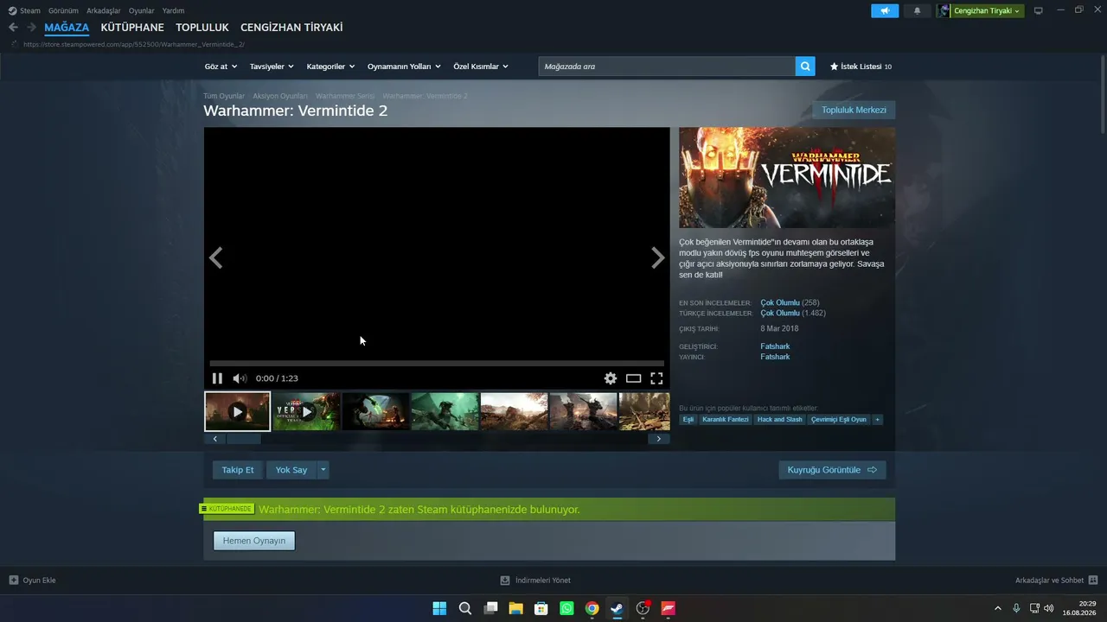This screenshot has height=622, width=1107.
Task: Open the CENGİZHAN TİRYAKİ profile tab
Action: [x=291, y=28]
